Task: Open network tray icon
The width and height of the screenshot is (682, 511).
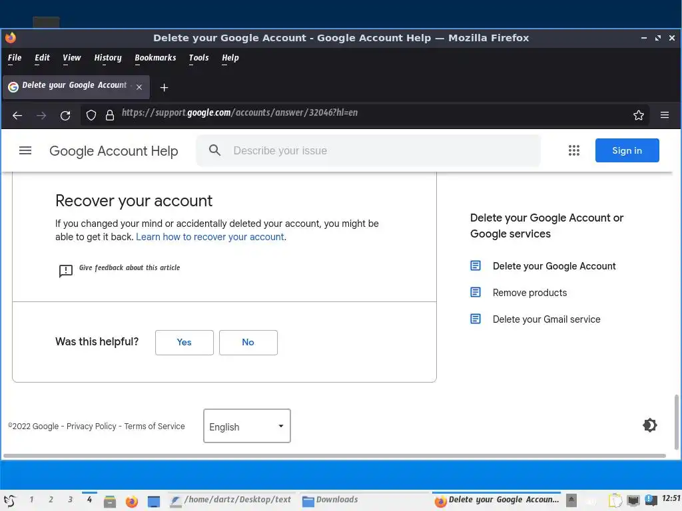Action: (633, 500)
